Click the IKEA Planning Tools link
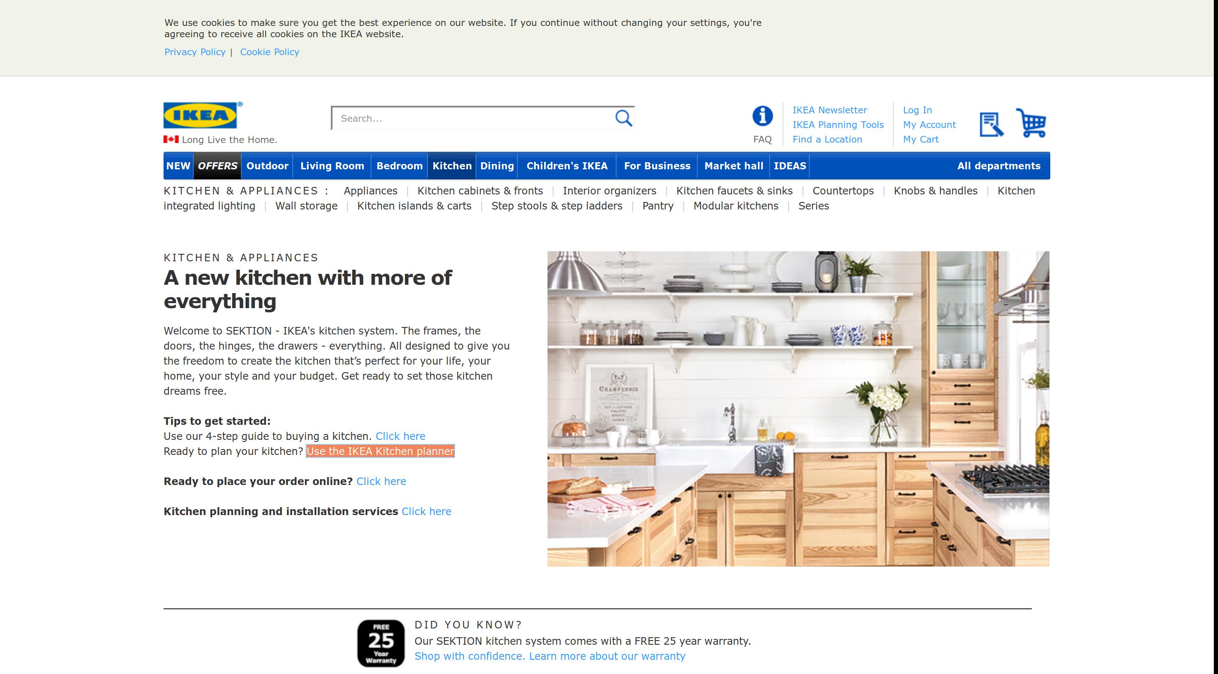The image size is (1218, 674). [x=838, y=125]
